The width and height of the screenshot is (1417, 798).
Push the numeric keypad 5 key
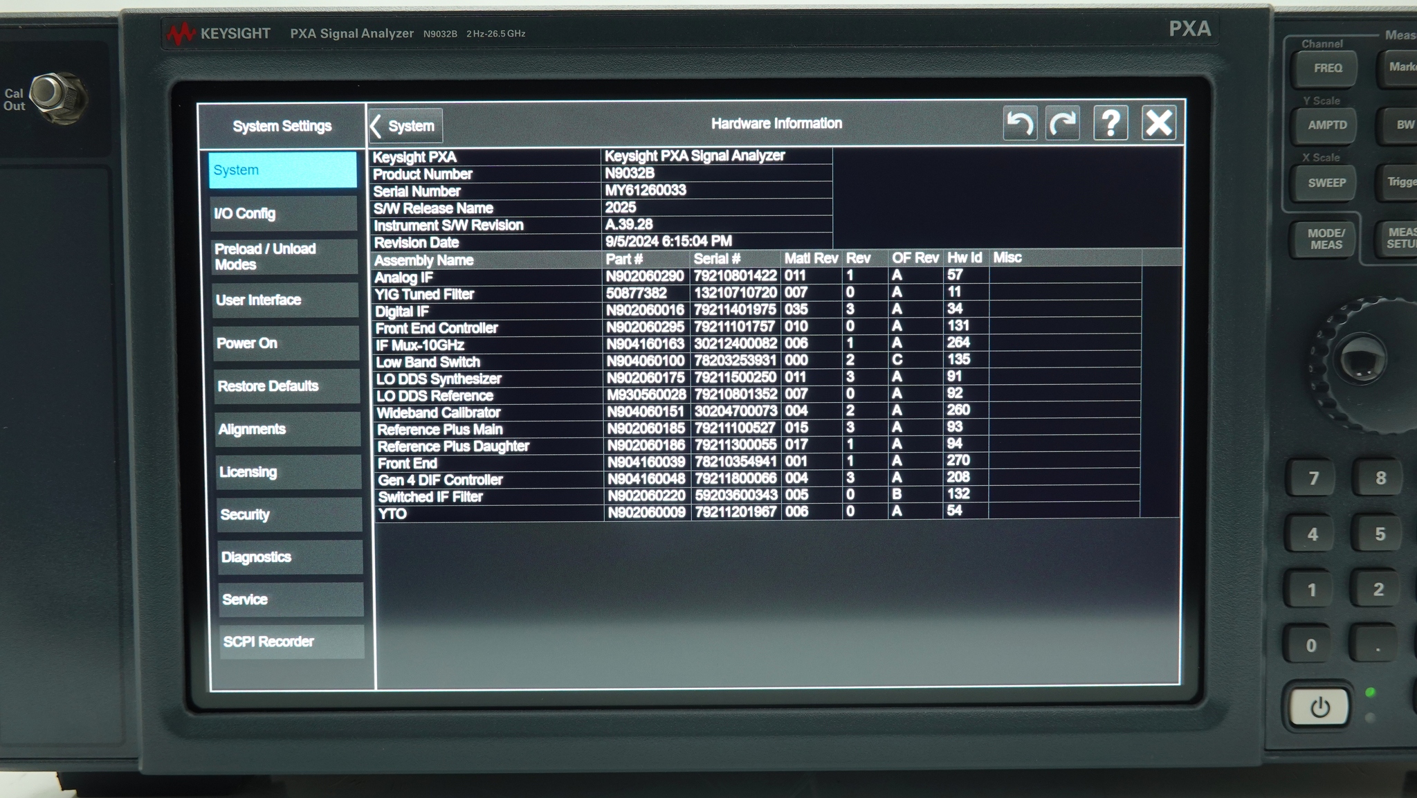click(x=1379, y=534)
